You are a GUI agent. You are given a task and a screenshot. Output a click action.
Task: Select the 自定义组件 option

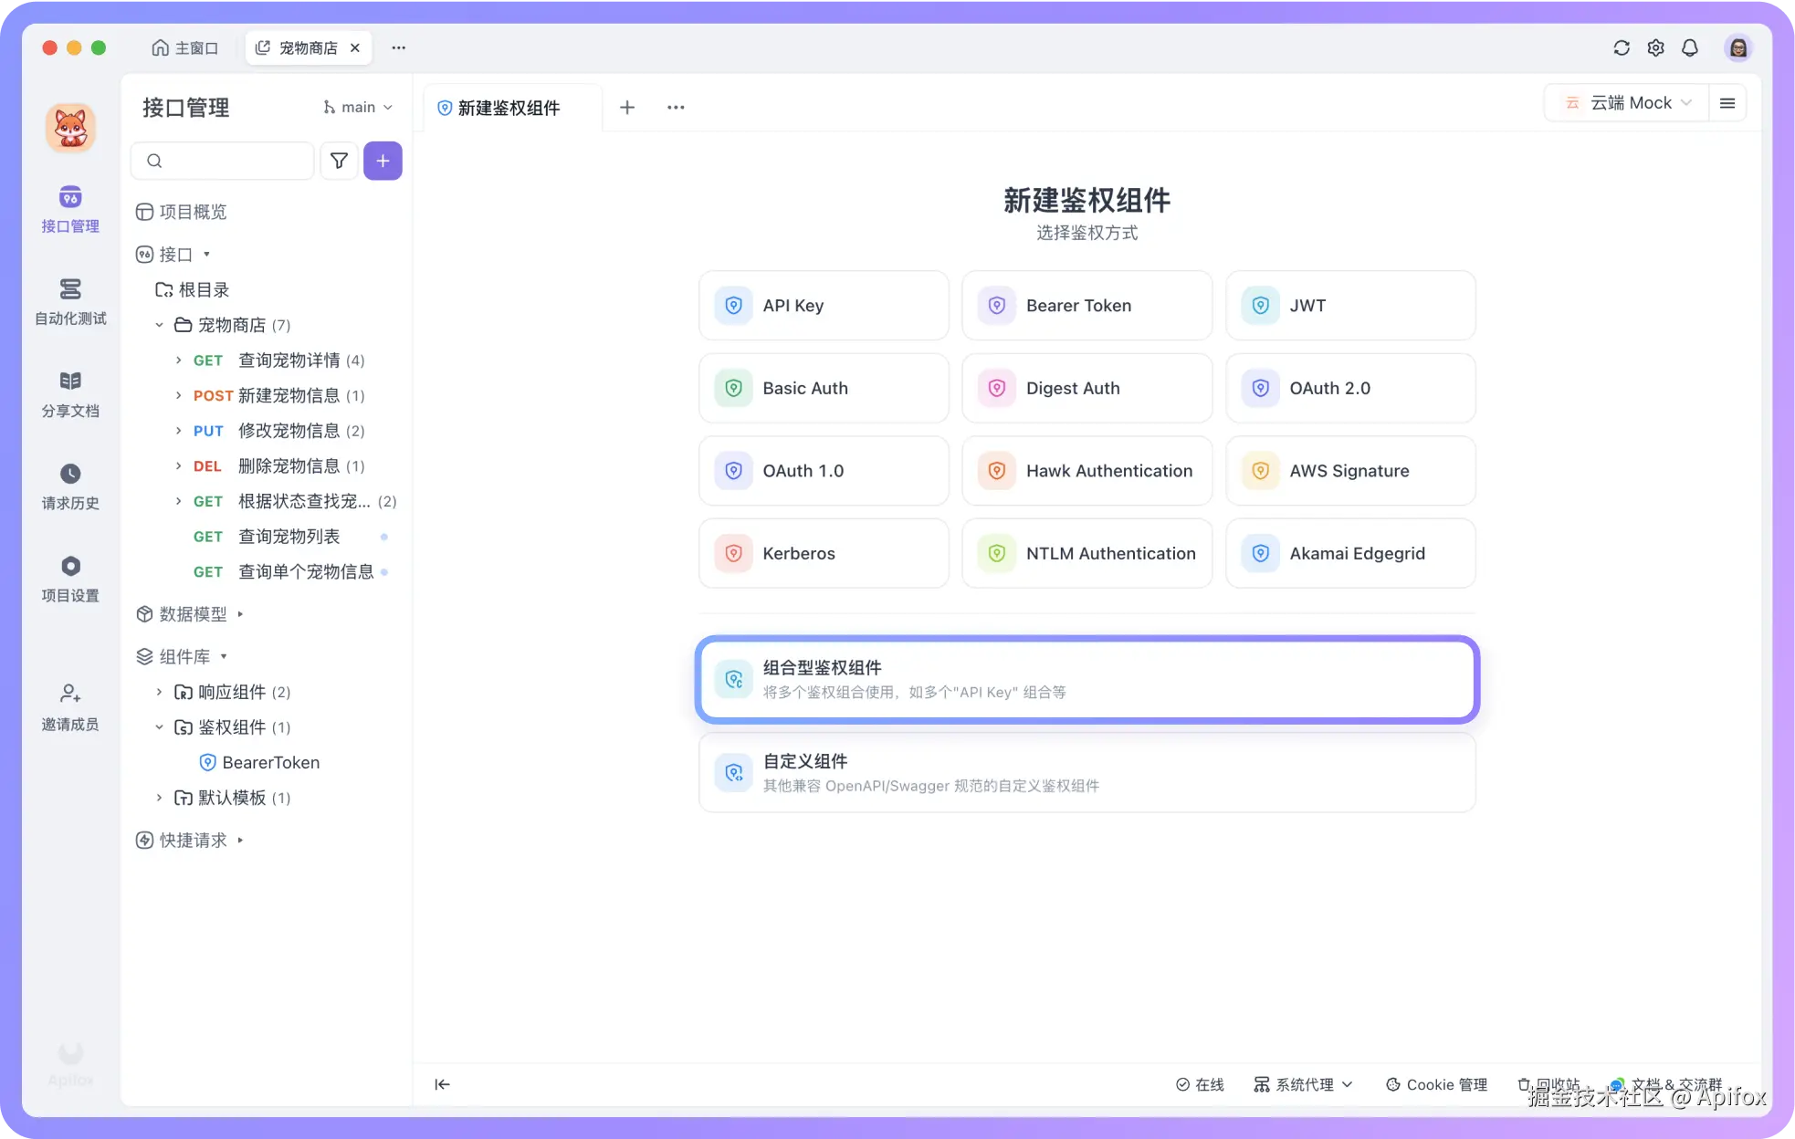point(1086,772)
